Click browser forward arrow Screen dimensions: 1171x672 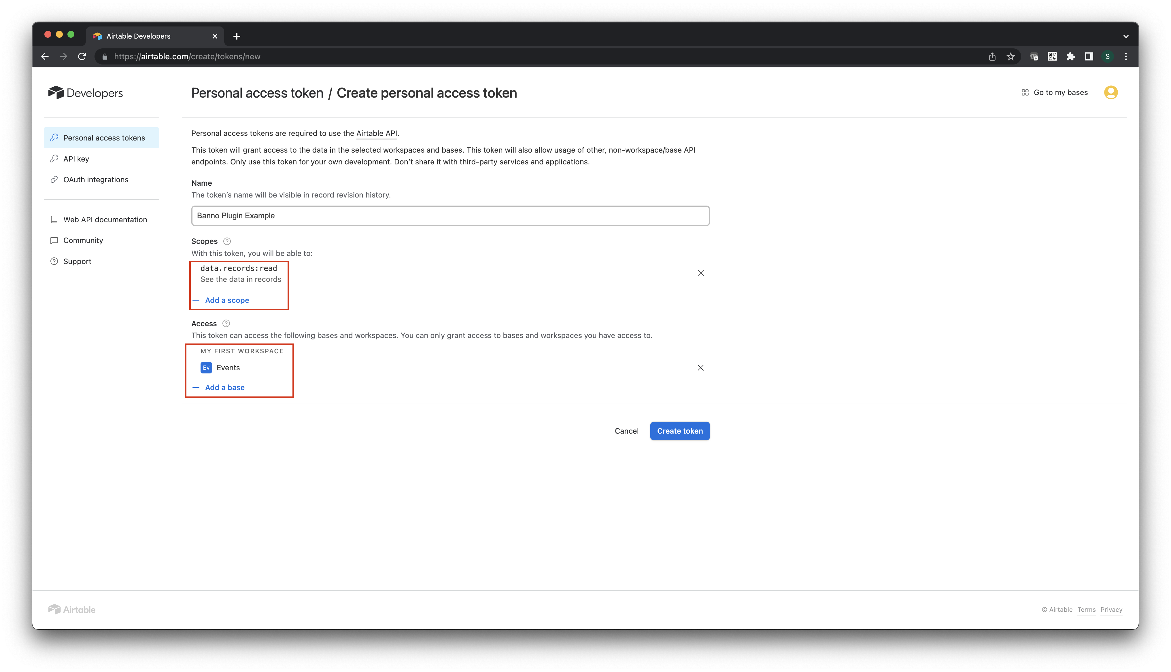(63, 56)
